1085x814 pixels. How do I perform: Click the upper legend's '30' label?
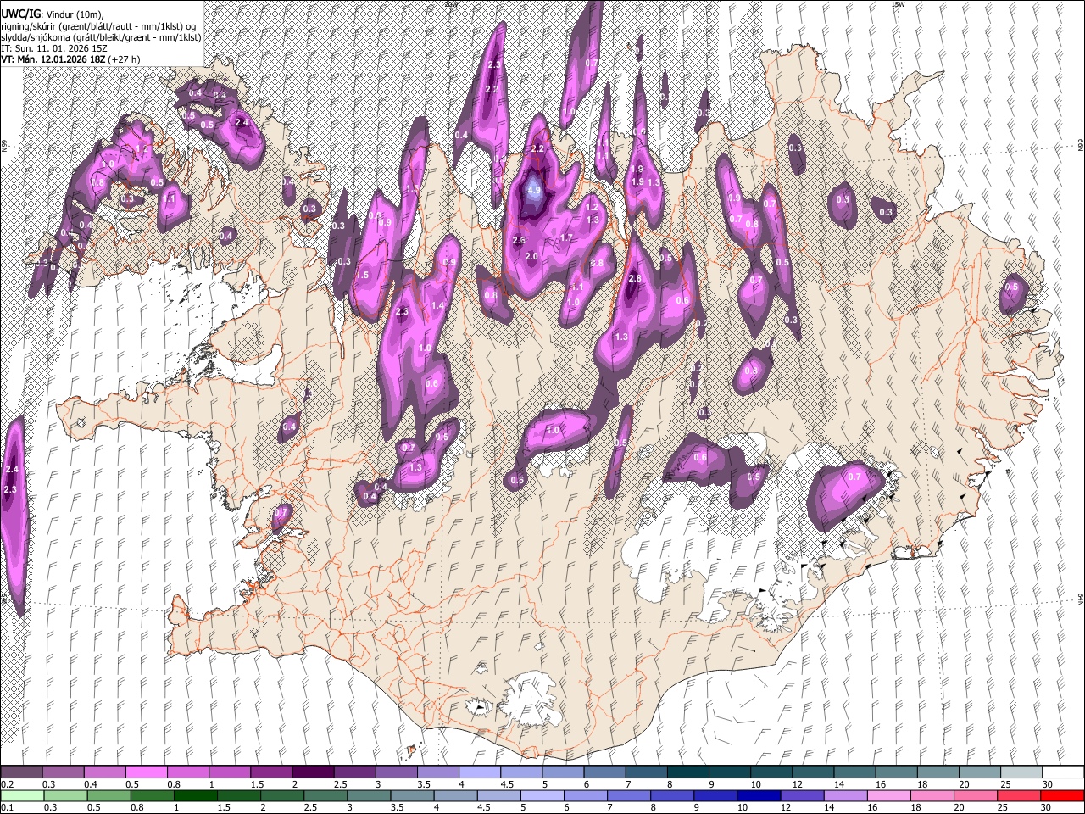click(x=1047, y=784)
